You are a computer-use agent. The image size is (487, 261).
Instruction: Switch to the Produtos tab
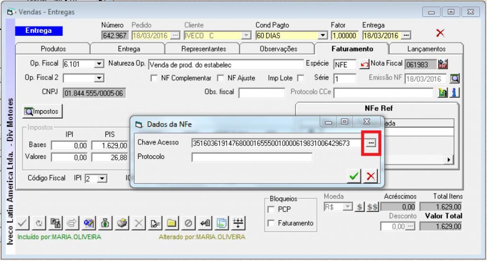click(x=53, y=49)
